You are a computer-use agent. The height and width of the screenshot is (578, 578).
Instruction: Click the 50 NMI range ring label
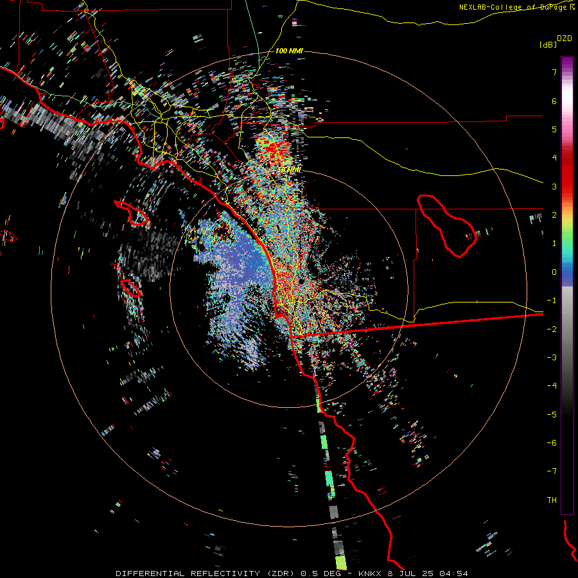click(x=289, y=170)
